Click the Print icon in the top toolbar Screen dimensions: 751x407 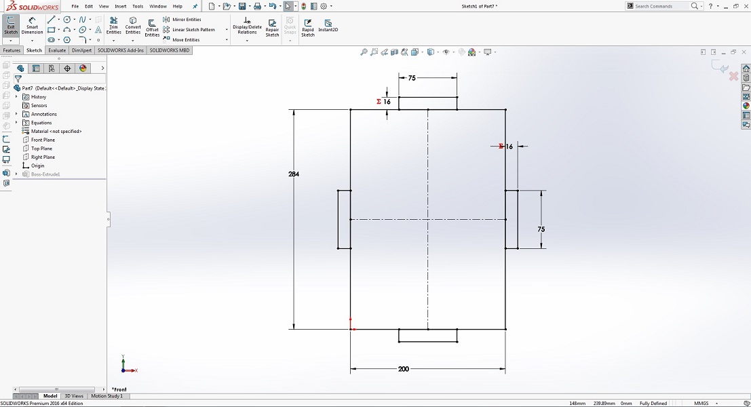pyautogui.click(x=257, y=6)
